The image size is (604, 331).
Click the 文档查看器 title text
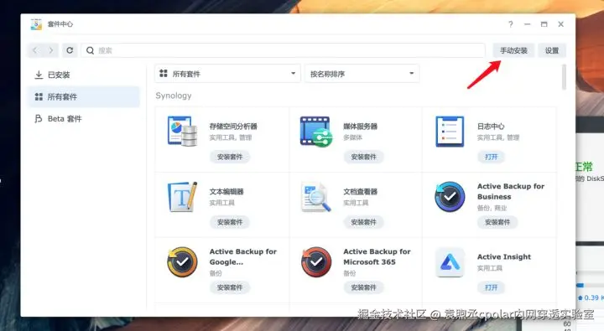(361, 191)
